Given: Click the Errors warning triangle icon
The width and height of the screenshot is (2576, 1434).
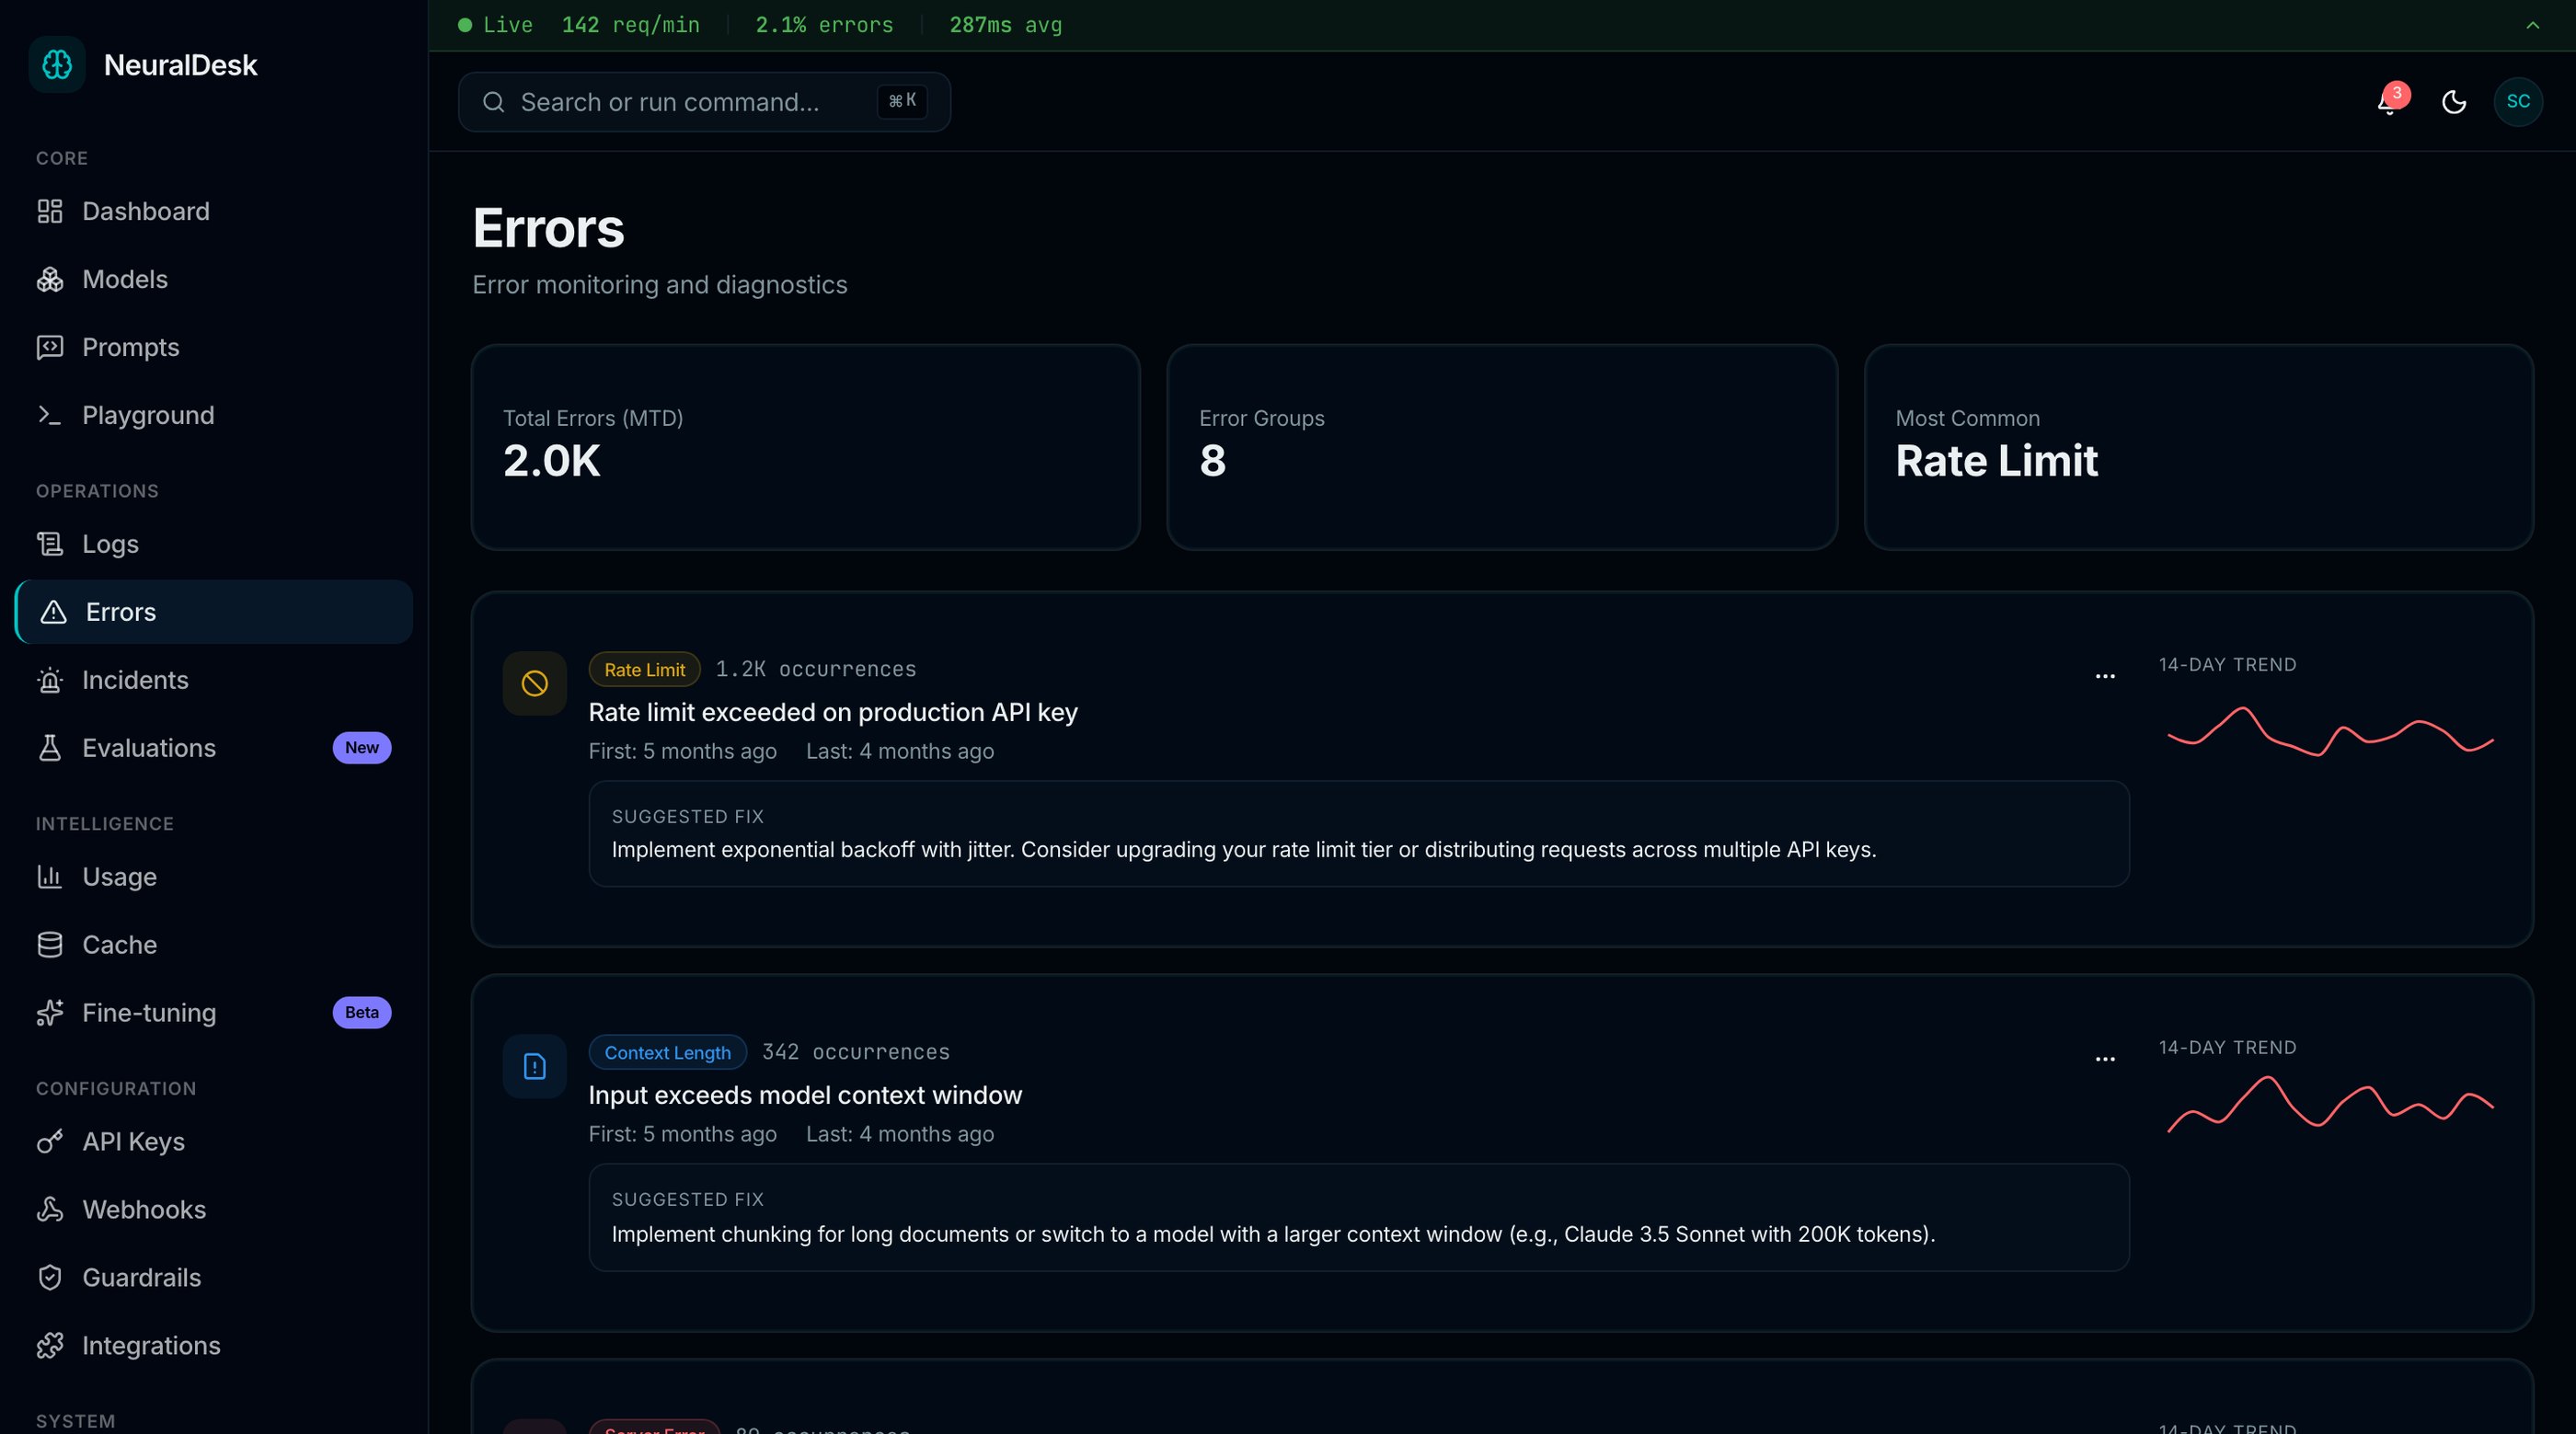Looking at the screenshot, I should pos(53,612).
